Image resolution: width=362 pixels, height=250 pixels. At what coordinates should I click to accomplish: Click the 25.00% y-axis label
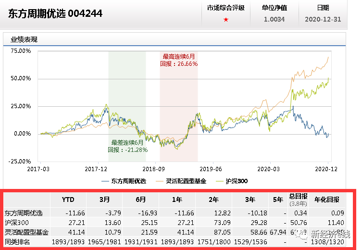[21, 106]
